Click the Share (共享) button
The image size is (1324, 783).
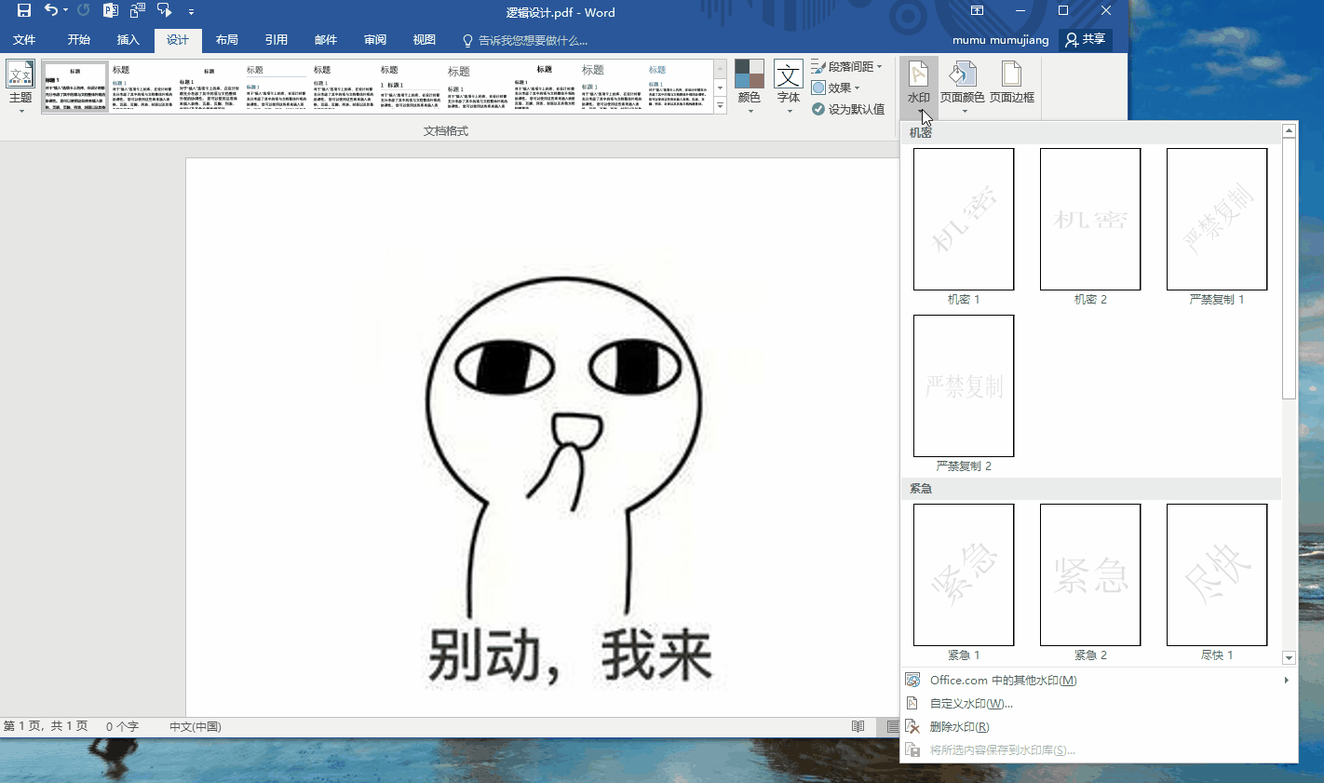(x=1086, y=40)
